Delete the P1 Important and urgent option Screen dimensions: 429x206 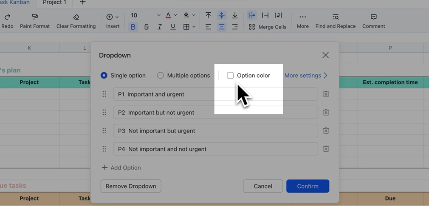(x=326, y=94)
